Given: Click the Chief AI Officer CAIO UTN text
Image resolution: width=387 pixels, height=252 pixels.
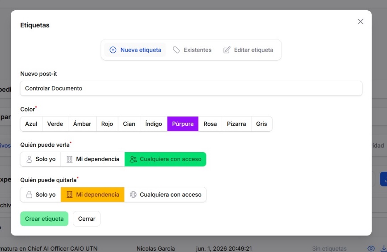Looking at the screenshot, I should tap(63, 248).
